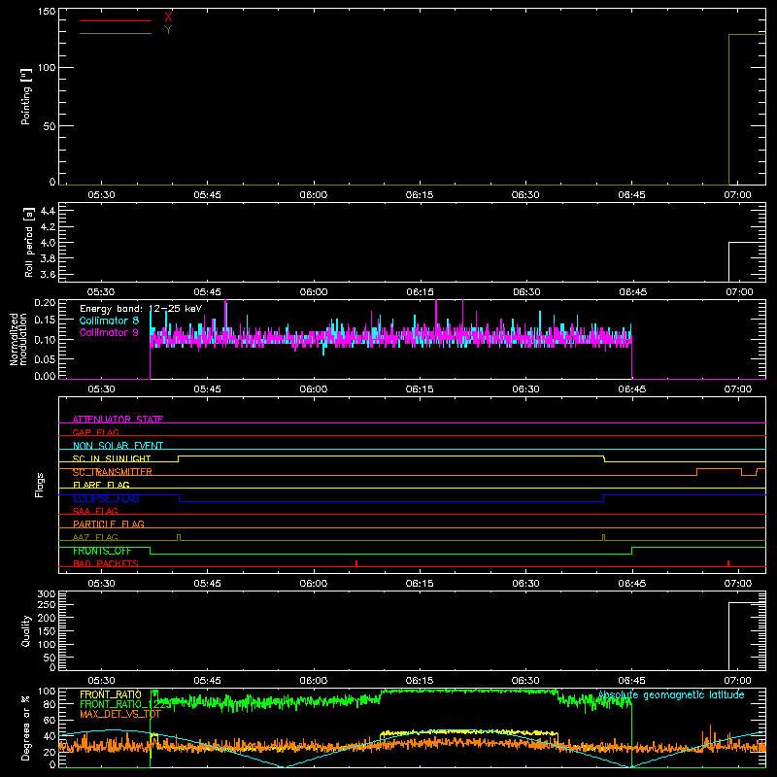
Task: Click the '250' tick on the Quality axis
Action: pos(47,605)
